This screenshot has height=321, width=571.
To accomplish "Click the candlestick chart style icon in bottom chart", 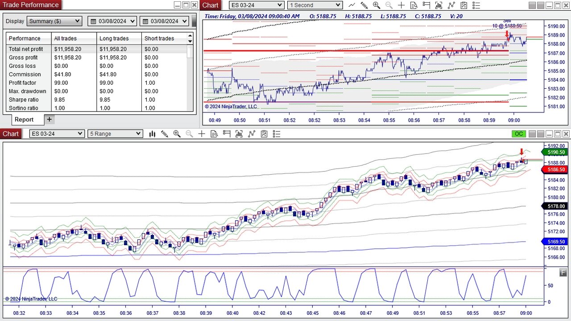I will pos(152,134).
